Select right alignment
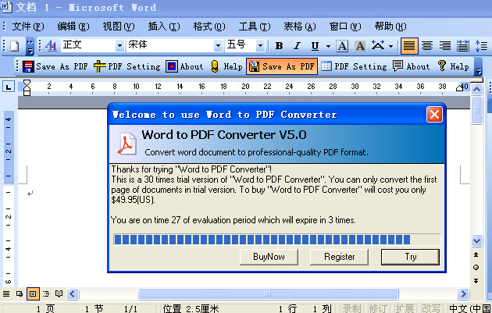Viewport: 492px width, 313px height. [445, 46]
